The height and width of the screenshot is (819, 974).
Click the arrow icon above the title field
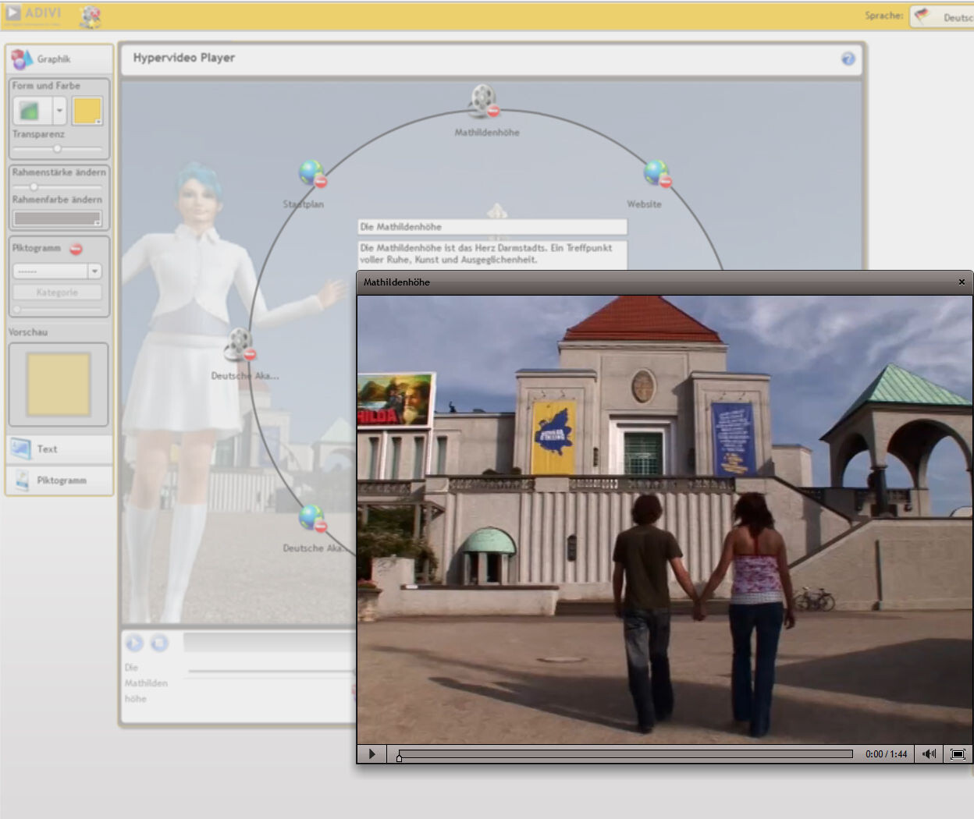click(497, 211)
